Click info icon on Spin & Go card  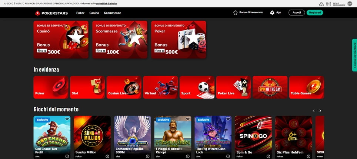268,156
